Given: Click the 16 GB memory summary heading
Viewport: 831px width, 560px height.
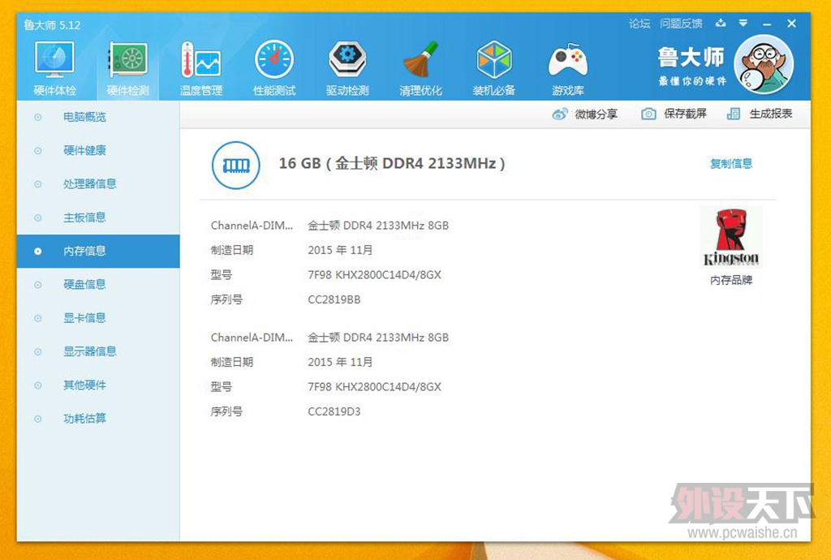Looking at the screenshot, I should [392, 163].
